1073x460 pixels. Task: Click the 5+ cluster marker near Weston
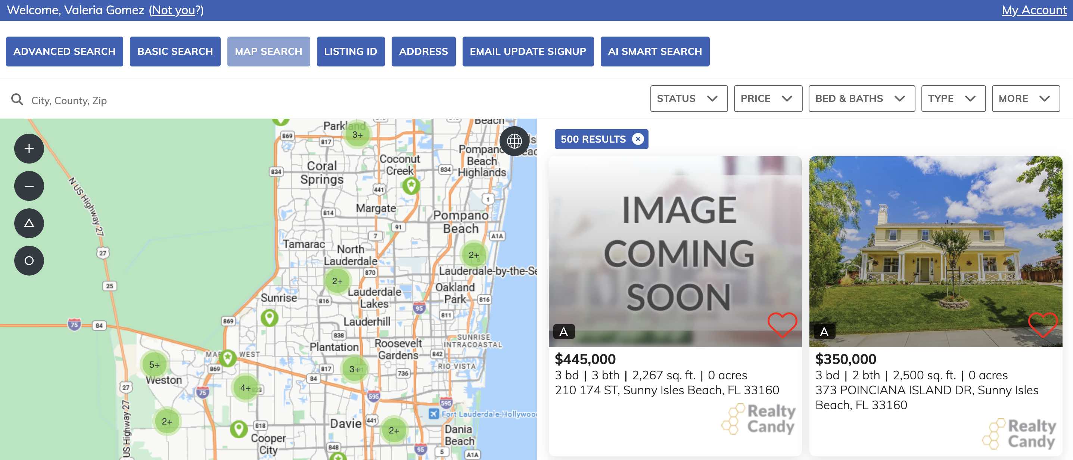click(154, 364)
